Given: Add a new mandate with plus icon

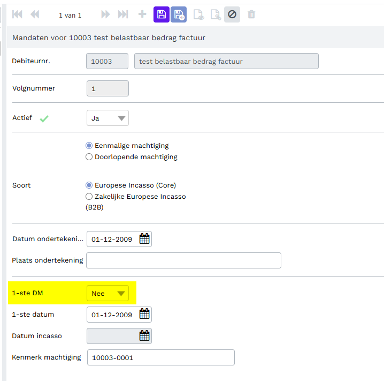Looking at the screenshot, I should pyautogui.click(x=142, y=14).
